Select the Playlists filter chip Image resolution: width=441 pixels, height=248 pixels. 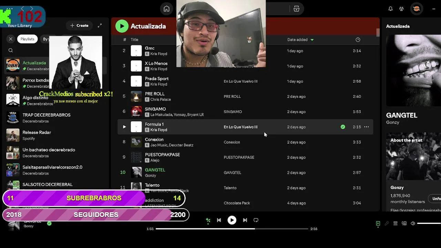27,39
